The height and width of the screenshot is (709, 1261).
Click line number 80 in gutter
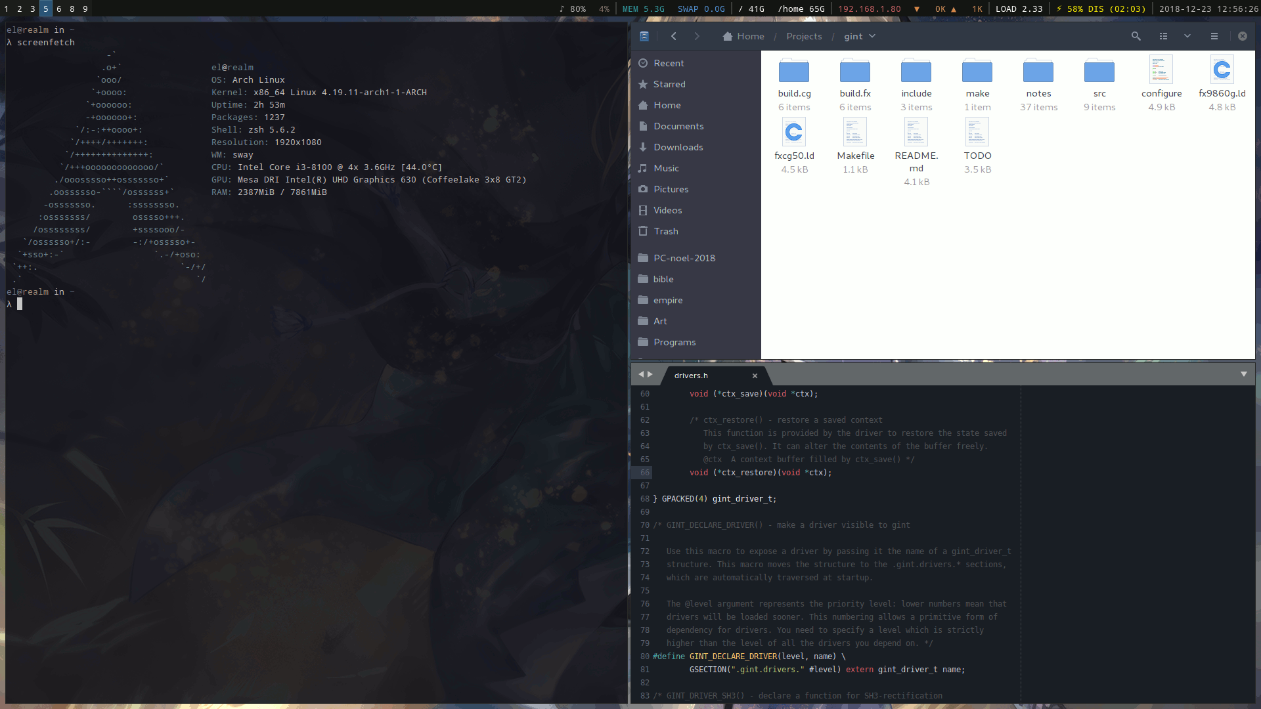[x=644, y=656]
